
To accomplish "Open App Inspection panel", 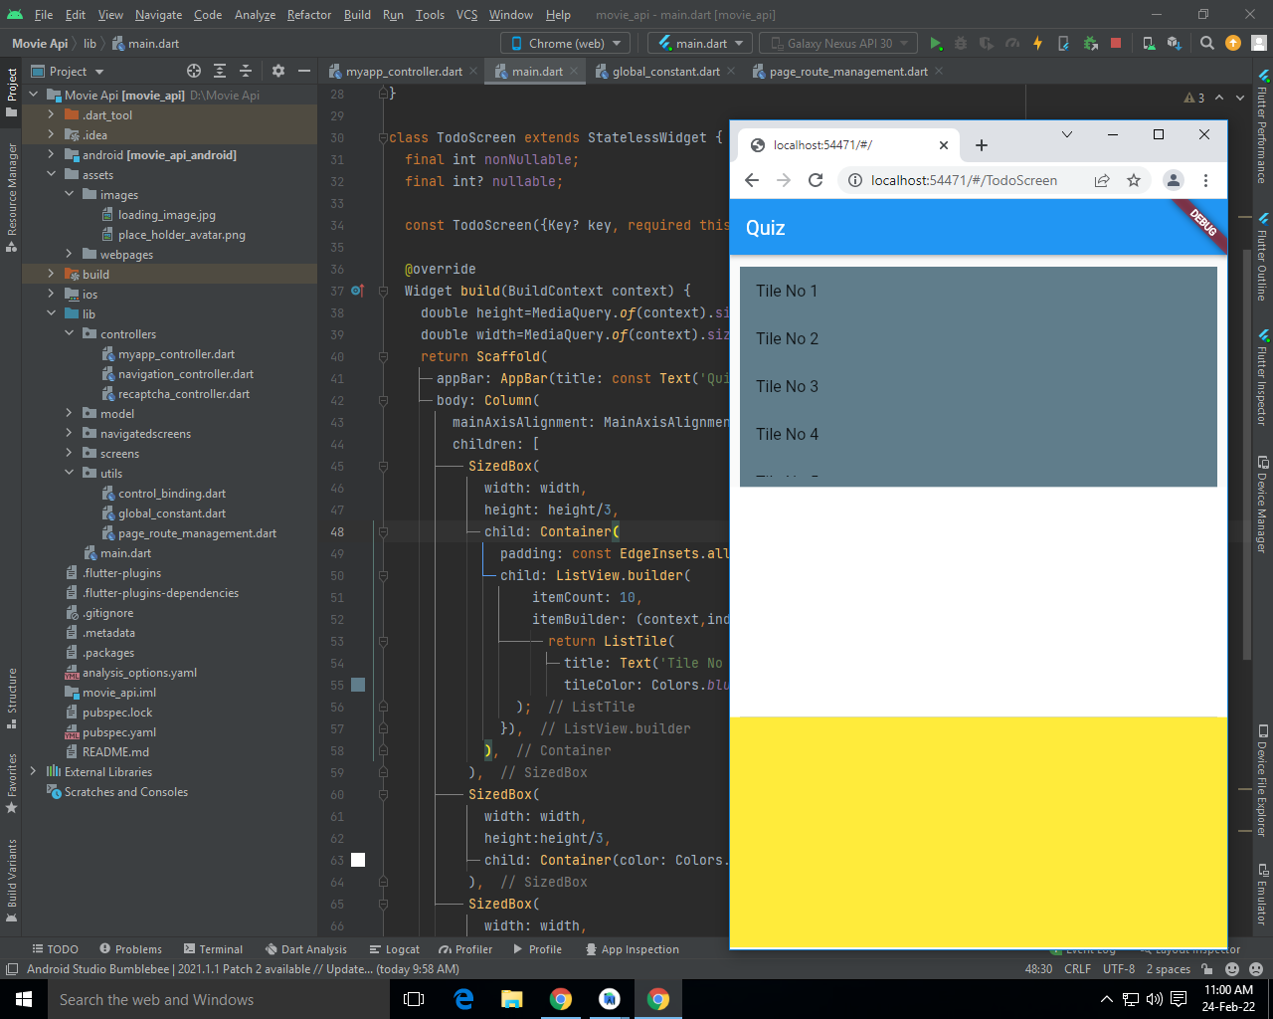I will tap(633, 949).
